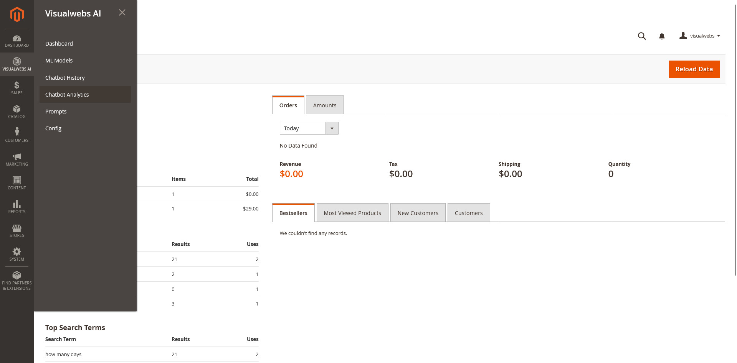The image size is (737, 363).
Task: Open Chatbot History submenu item
Action: click(x=85, y=78)
